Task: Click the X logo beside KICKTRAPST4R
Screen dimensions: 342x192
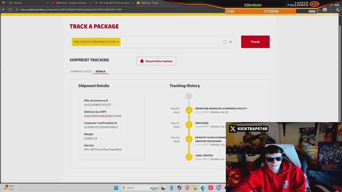Action: coord(233,129)
